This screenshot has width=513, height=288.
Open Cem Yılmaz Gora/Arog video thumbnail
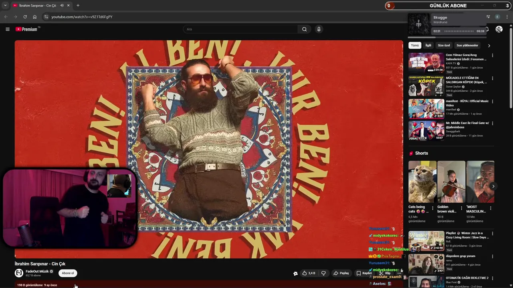coord(426,63)
